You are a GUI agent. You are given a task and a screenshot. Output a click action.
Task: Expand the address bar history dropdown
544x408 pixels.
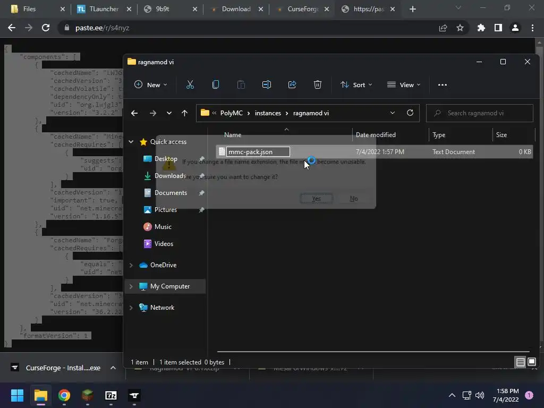(393, 113)
